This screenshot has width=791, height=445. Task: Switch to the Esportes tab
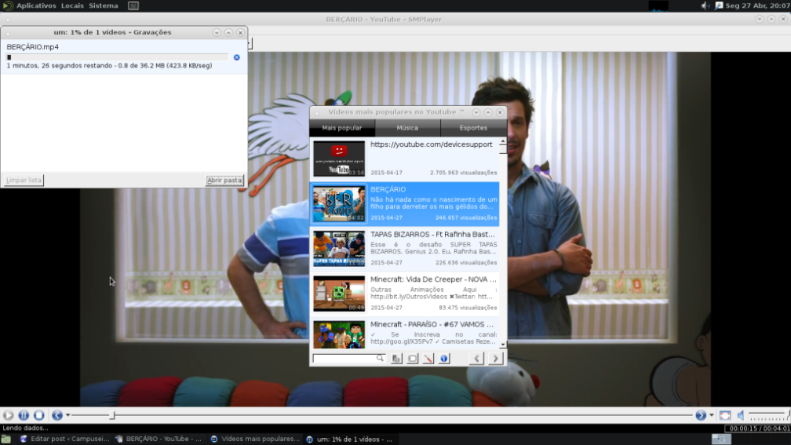[x=473, y=128]
